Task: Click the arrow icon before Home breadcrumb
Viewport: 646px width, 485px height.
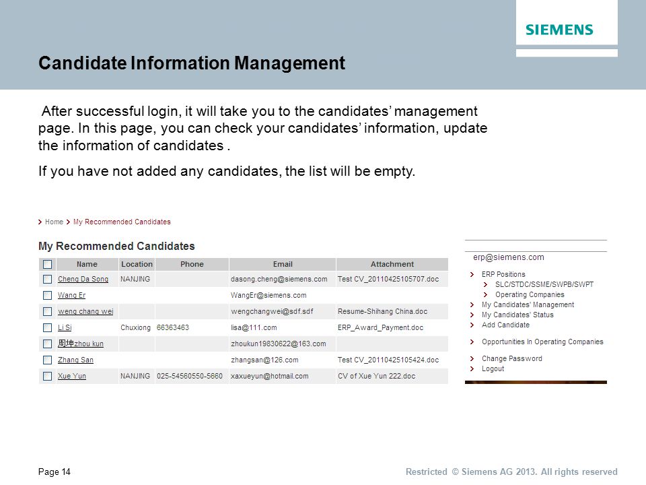Action: pos(40,222)
